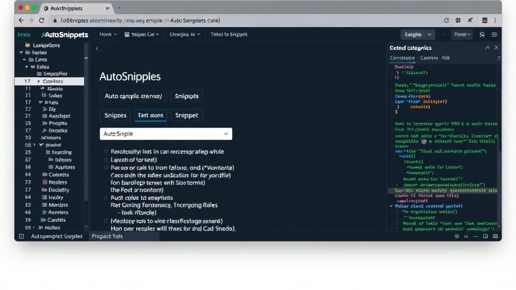516x290 pixels.
Task: Click the checkmark icon beside Eaights button
Action: coord(444,34)
